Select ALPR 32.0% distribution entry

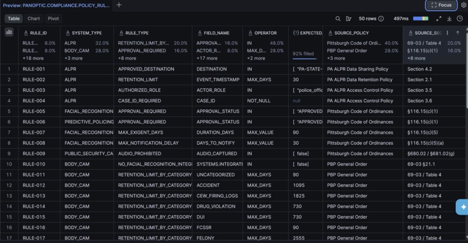click(87, 43)
